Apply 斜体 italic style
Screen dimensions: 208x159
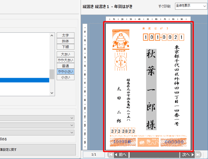click(x=65, y=41)
